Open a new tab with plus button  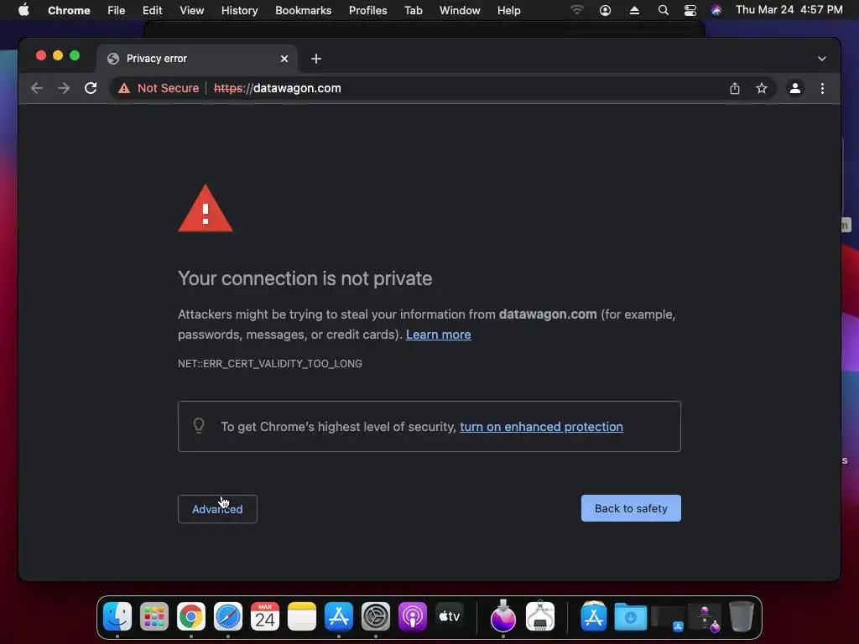(x=316, y=59)
